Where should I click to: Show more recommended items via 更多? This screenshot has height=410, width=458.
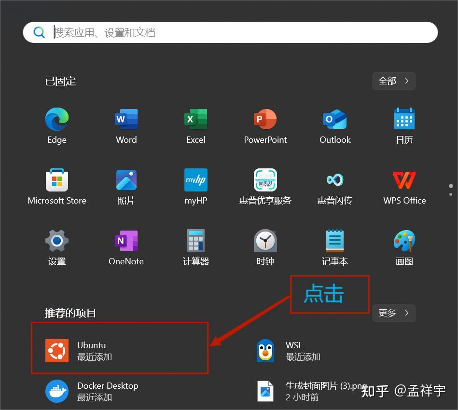coord(394,313)
